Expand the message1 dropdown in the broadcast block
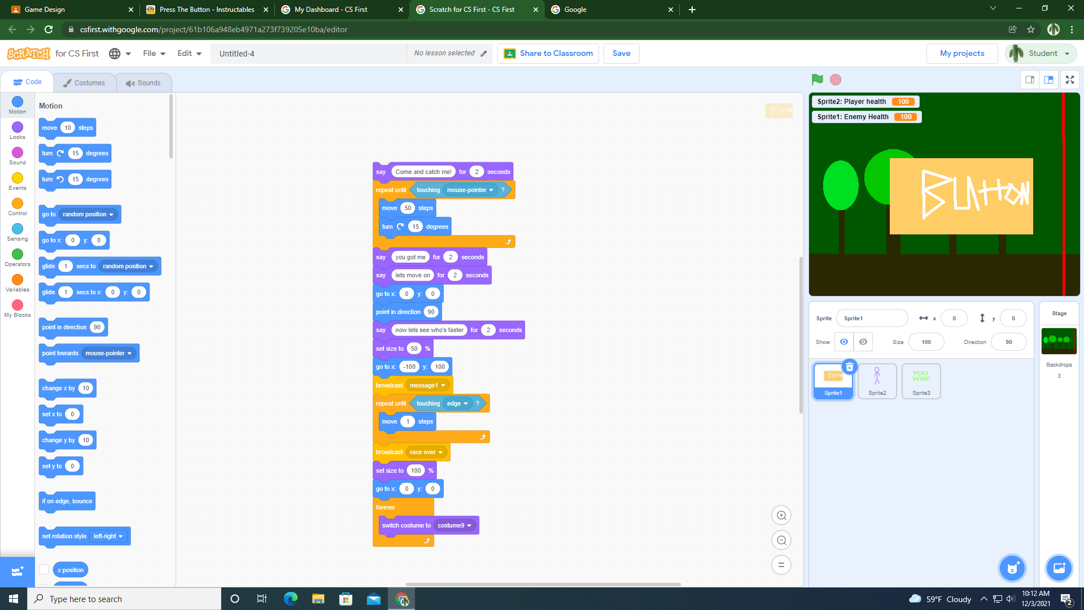1084x610 pixels. [443, 385]
